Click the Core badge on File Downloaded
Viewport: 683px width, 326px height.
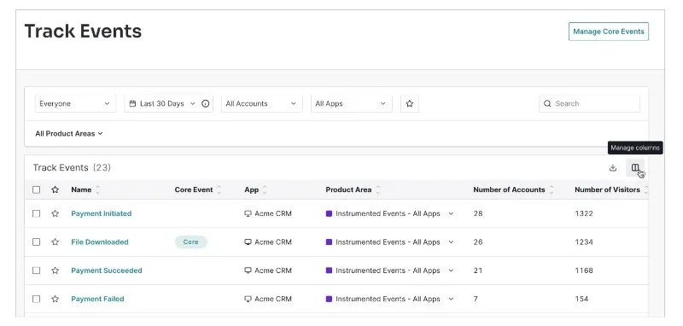click(190, 242)
